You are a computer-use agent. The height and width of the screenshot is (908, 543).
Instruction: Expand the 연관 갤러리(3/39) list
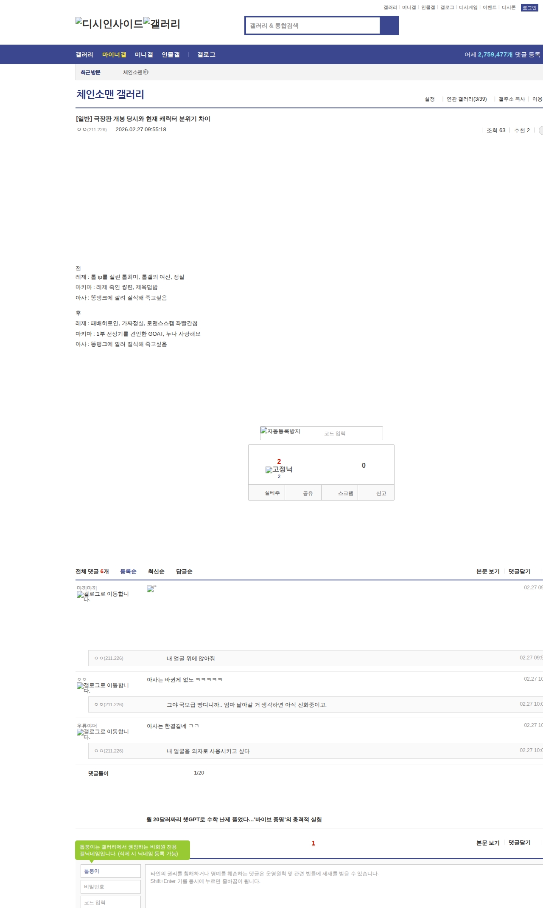pyautogui.click(x=467, y=99)
